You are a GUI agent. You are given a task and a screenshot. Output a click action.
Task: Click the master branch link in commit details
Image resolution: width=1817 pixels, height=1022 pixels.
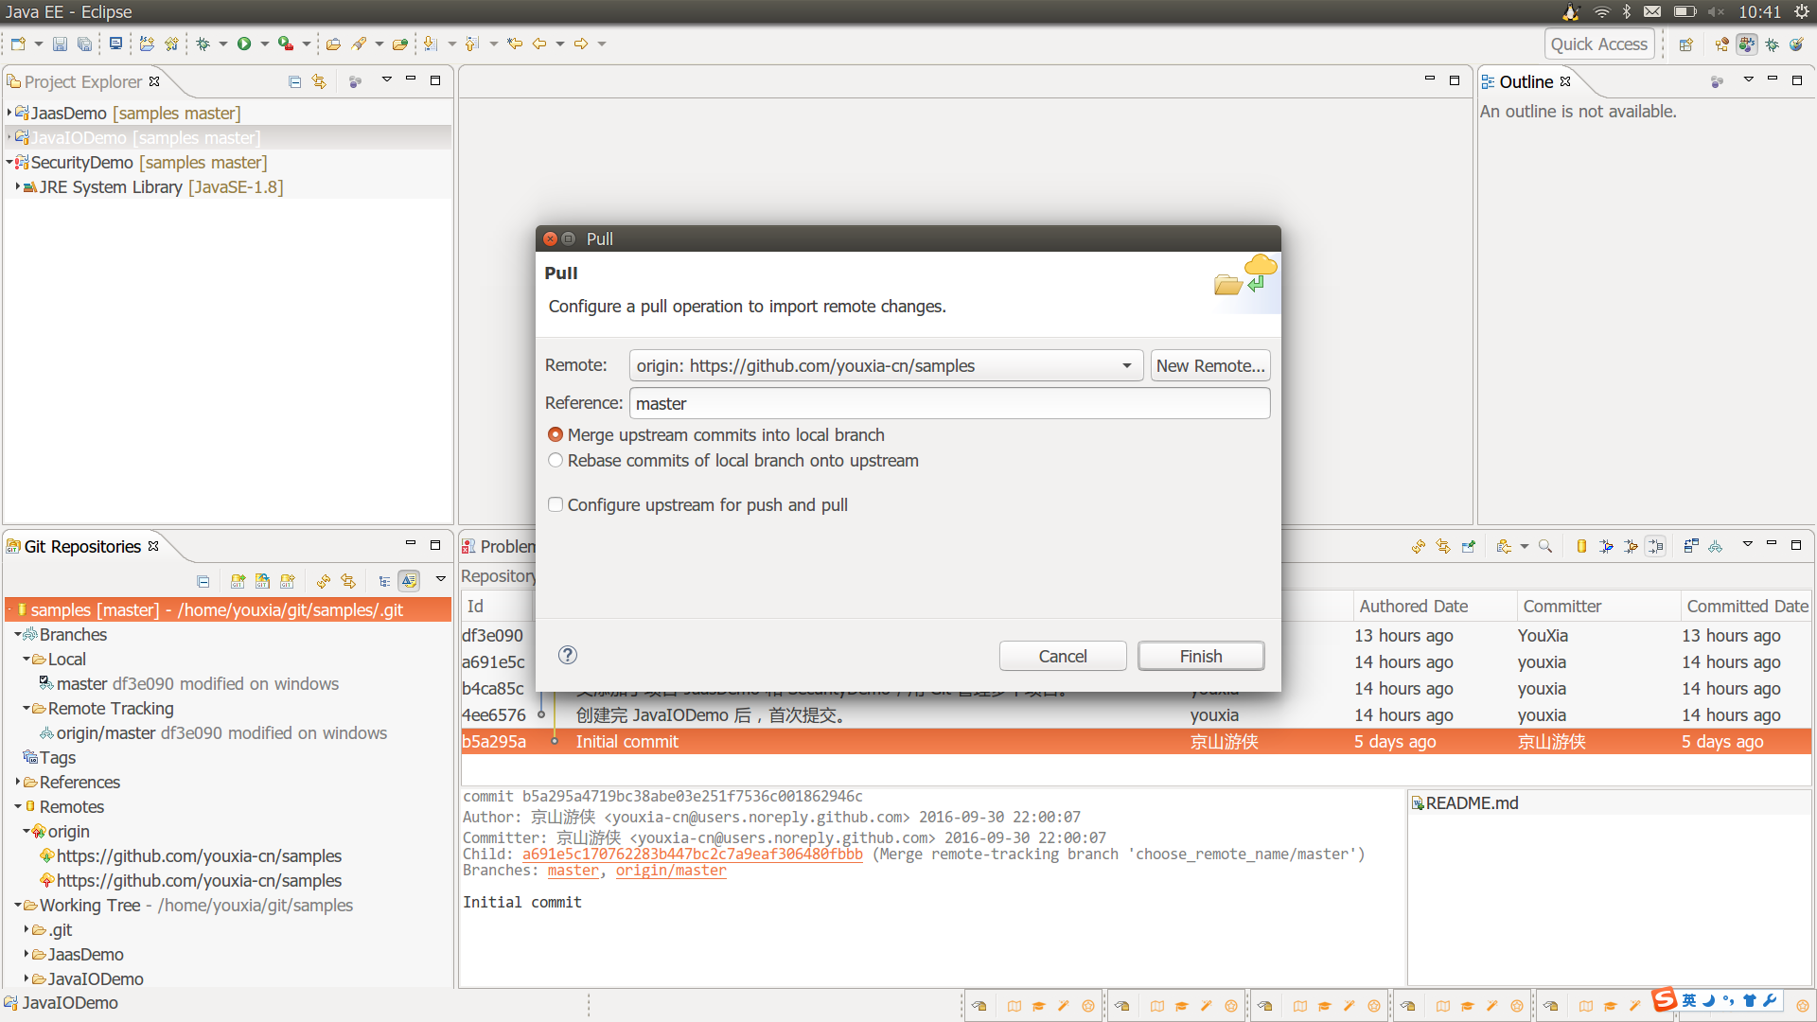pos(573,871)
